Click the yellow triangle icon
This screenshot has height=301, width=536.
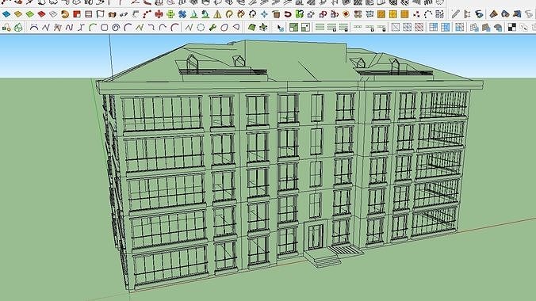217,14
